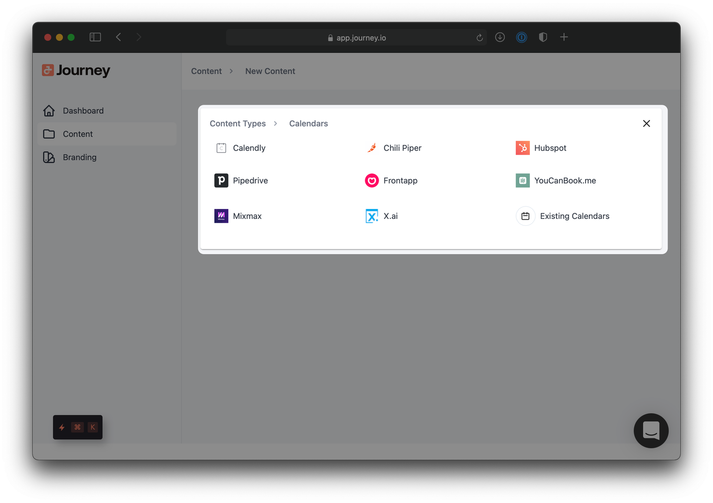Click the YouCanBook.me logo icon

(523, 181)
